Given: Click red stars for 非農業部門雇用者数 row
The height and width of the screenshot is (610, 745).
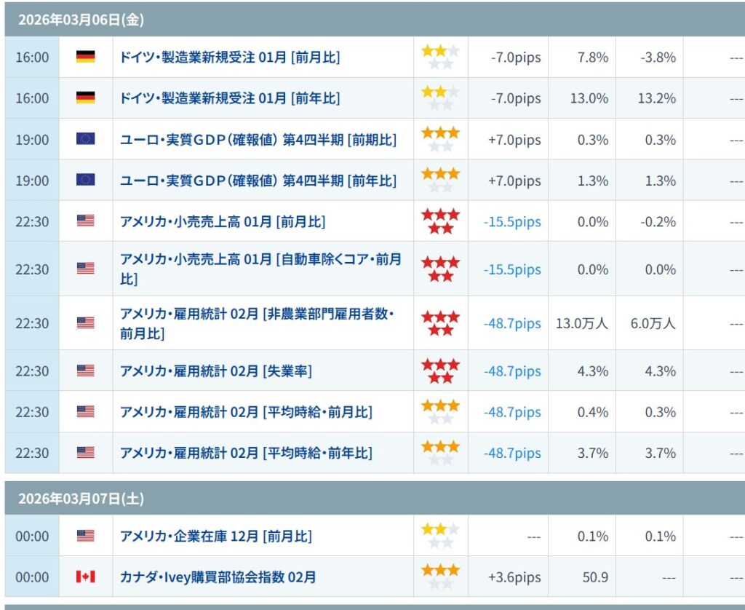Looking at the screenshot, I should [x=440, y=323].
